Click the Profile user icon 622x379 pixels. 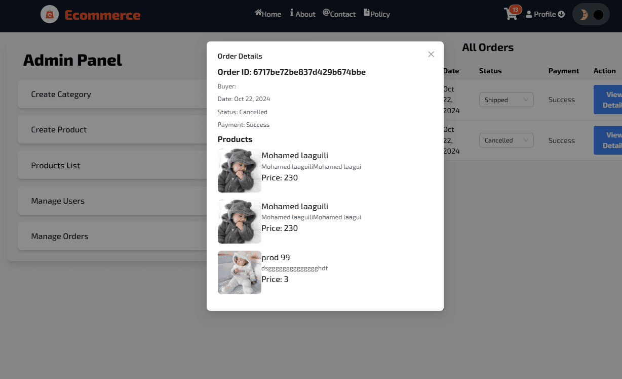coord(530,14)
